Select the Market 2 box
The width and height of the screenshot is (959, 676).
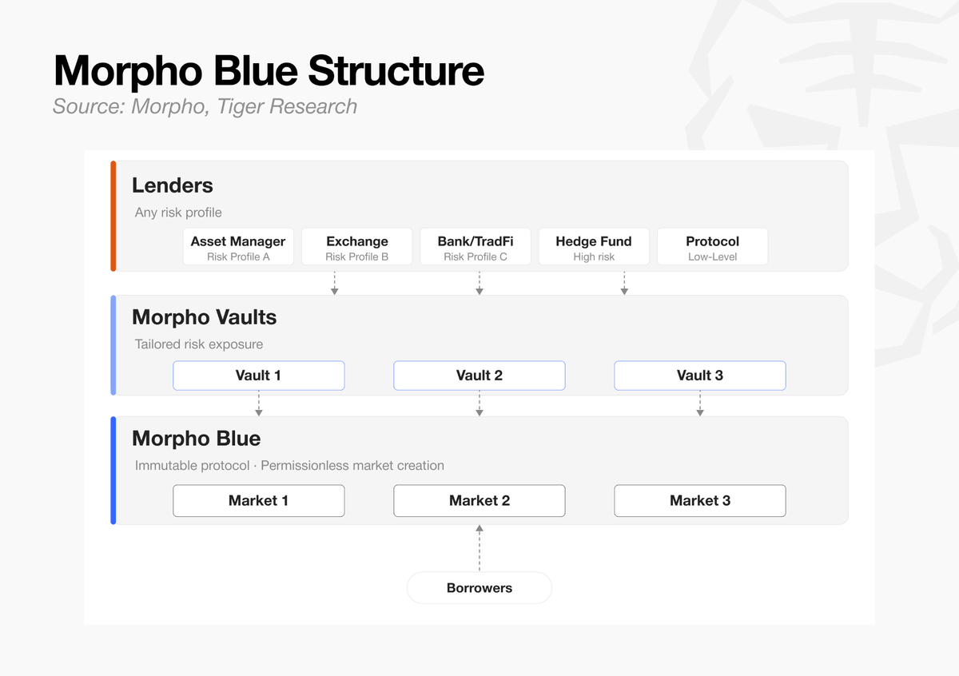pos(479,501)
